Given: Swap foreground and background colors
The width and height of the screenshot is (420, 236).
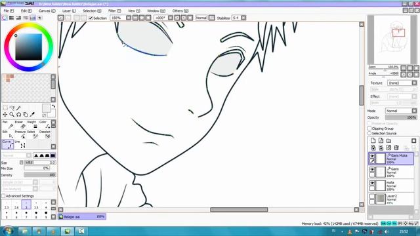Looking at the screenshot, I should click(54, 106).
